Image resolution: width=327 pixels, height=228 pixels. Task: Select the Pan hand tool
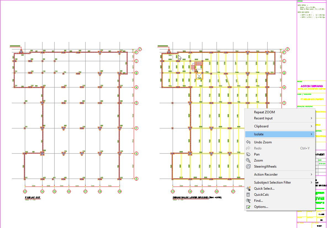point(248,154)
